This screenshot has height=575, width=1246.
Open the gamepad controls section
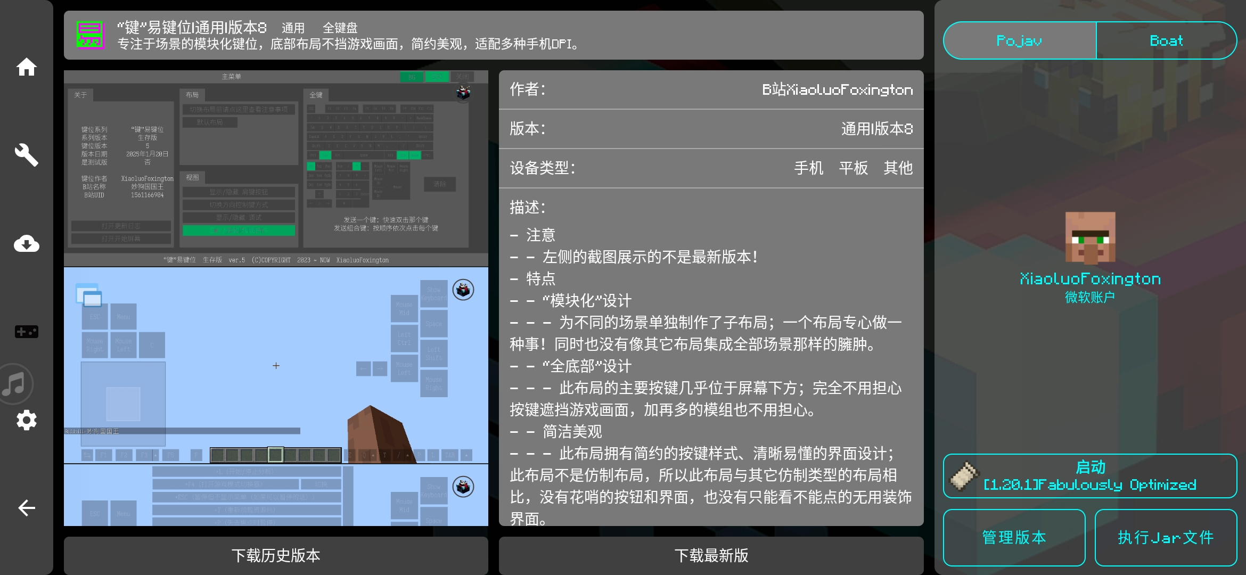(x=26, y=332)
